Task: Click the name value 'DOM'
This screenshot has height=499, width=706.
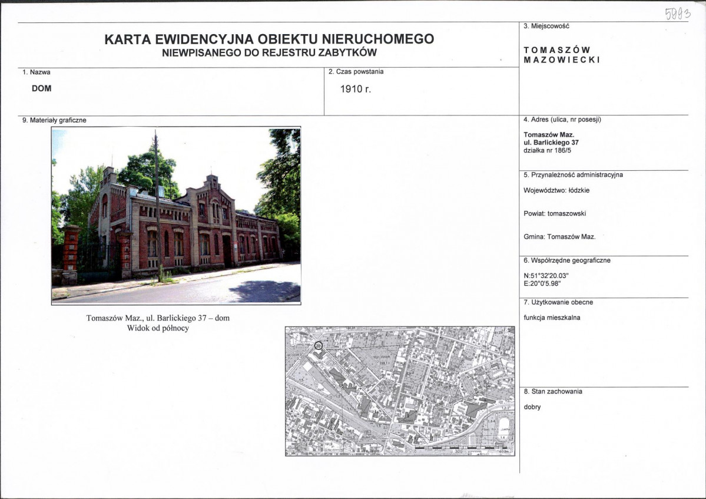Action: pyautogui.click(x=41, y=88)
